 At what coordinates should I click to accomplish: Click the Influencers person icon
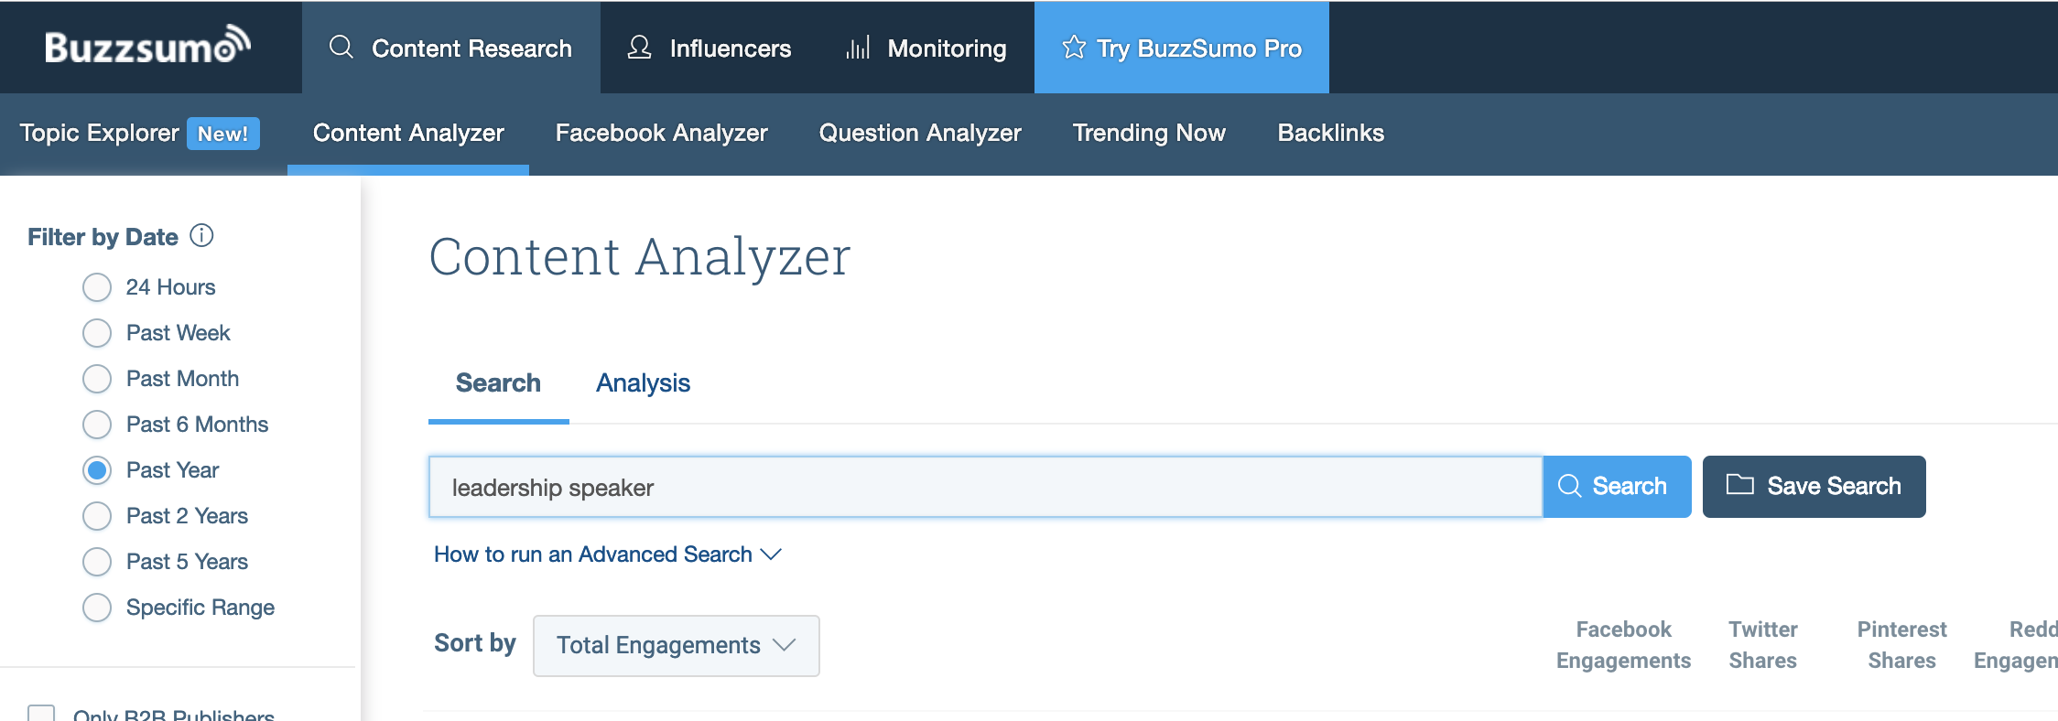click(x=639, y=47)
